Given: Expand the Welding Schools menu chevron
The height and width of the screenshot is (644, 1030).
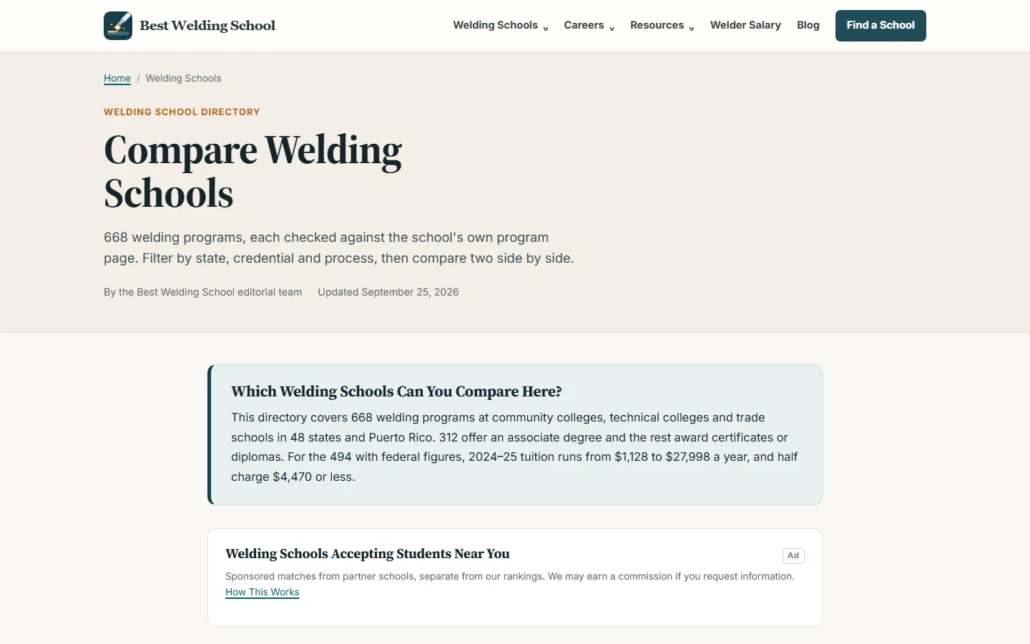Looking at the screenshot, I should (x=546, y=29).
